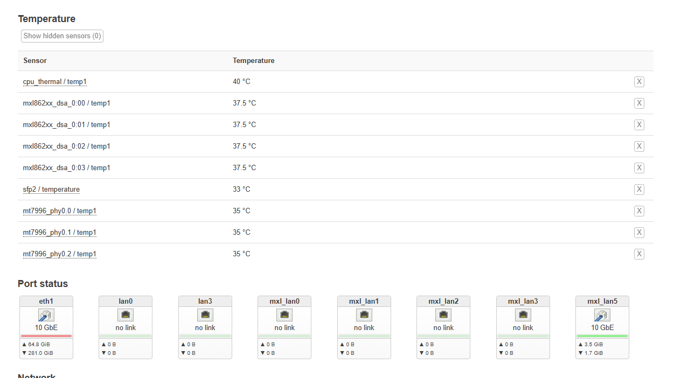Click the mxl_lan1 port icon
The image size is (695, 378).
(x=364, y=315)
